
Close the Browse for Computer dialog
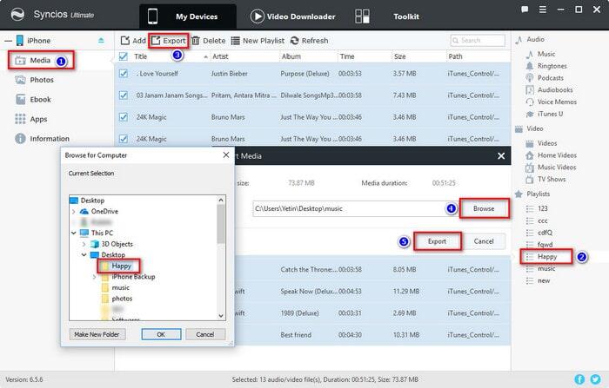(226, 155)
